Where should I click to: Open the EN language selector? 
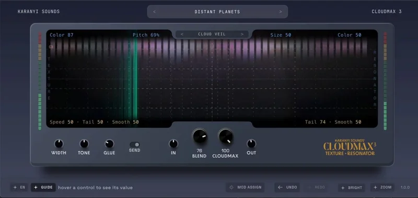click(19, 188)
